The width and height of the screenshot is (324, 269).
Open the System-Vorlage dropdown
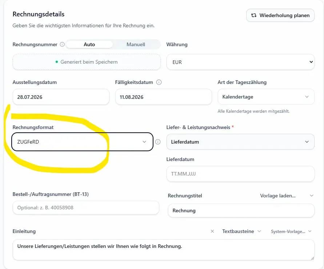[x=291, y=232]
